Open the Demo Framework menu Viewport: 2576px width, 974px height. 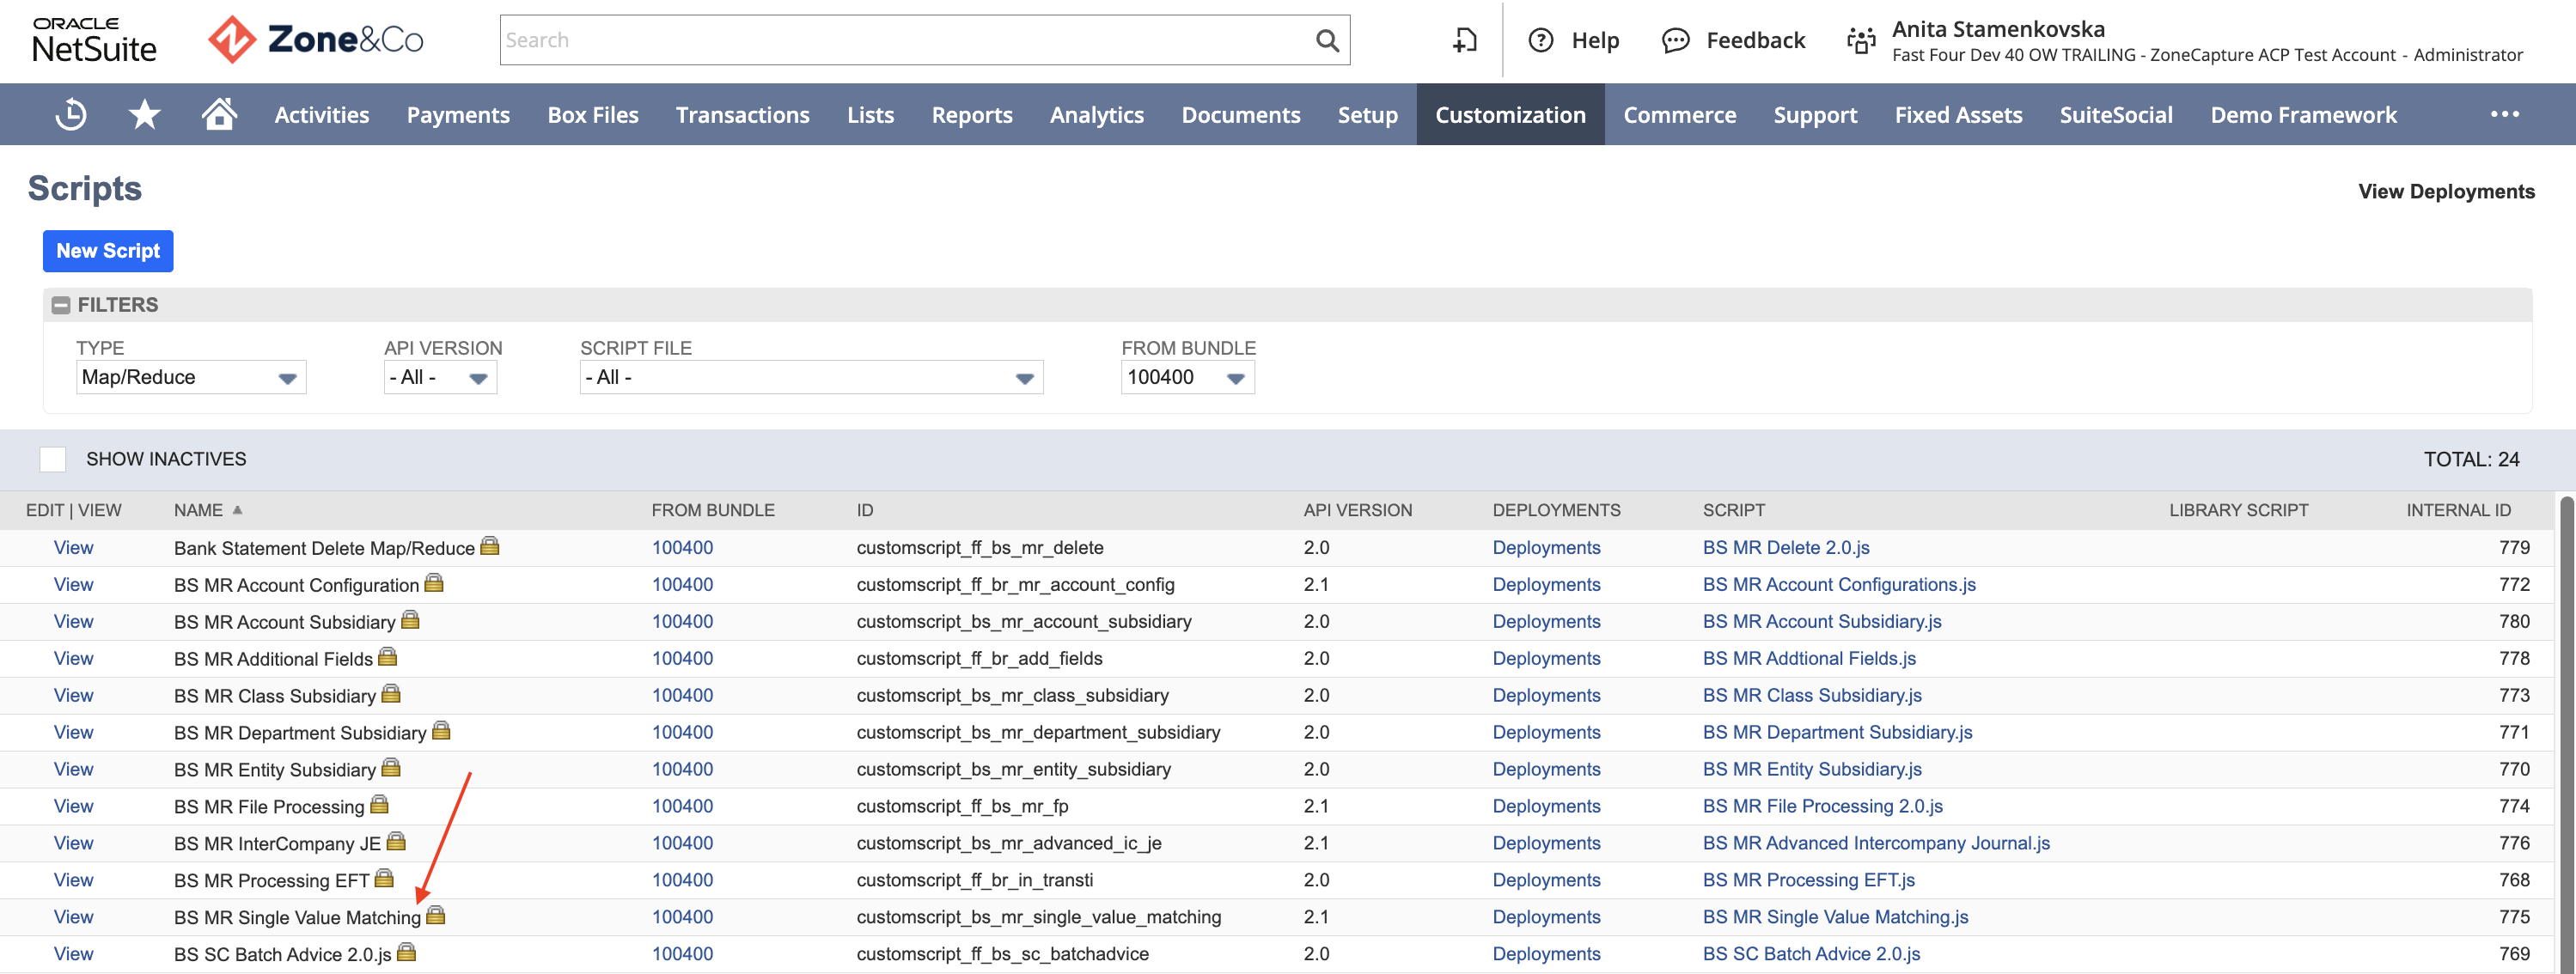tap(2303, 114)
